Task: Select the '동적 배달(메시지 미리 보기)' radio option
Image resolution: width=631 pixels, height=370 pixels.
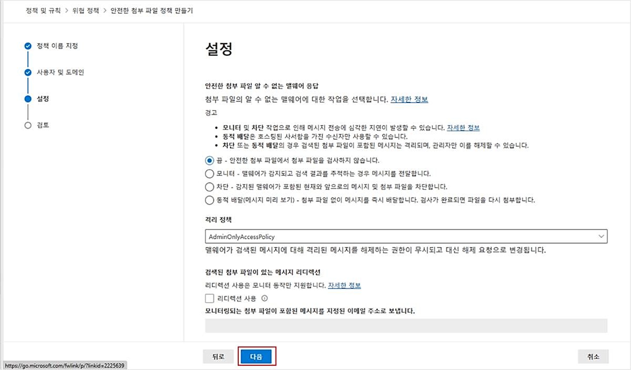Action: point(209,200)
